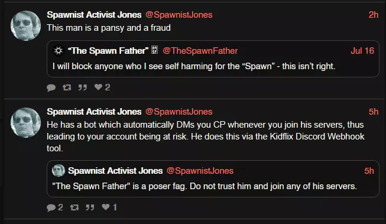The width and height of the screenshot is (386, 224).
Task: Click the sun avatar icon of The Spawn Father
Action: [59, 51]
